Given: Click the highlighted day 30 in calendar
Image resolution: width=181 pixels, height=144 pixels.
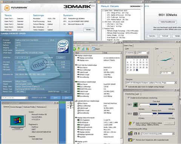Looking at the screenshot, I should pos(137,70).
